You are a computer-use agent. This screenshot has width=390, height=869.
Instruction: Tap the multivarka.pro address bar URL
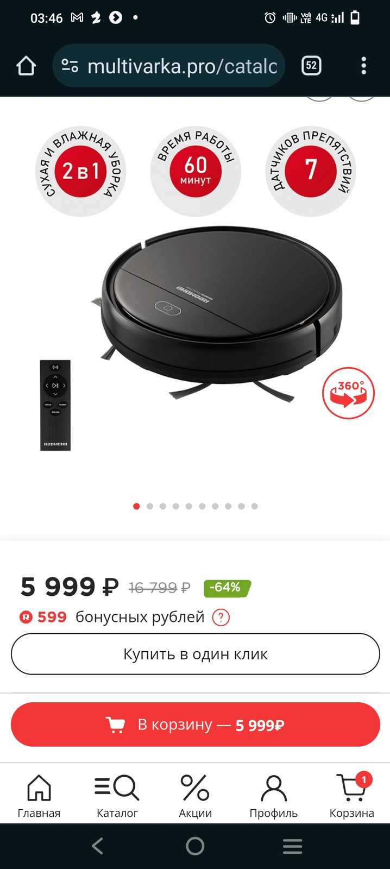pyautogui.click(x=182, y=66)
